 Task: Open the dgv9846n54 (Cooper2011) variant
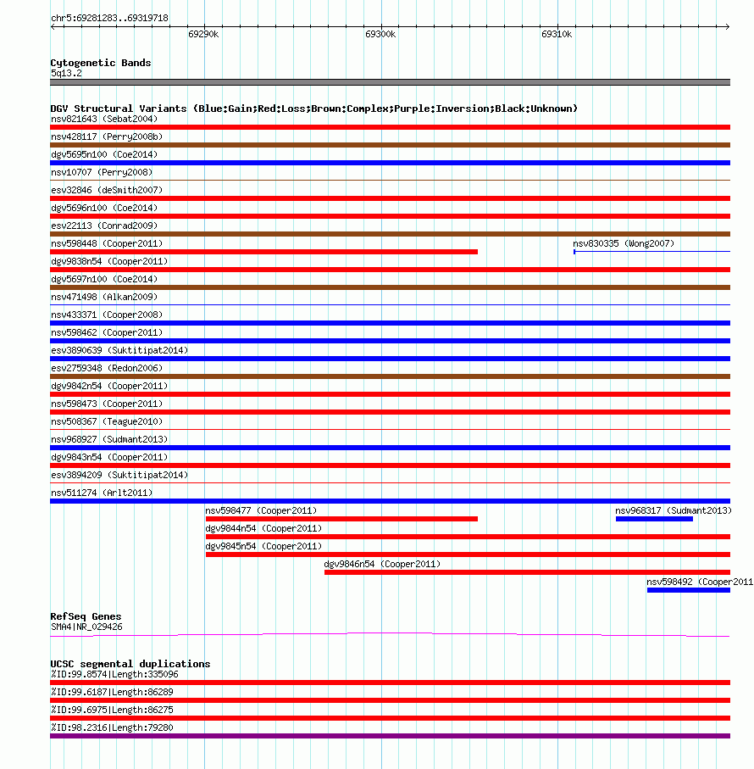pos(382,565)
